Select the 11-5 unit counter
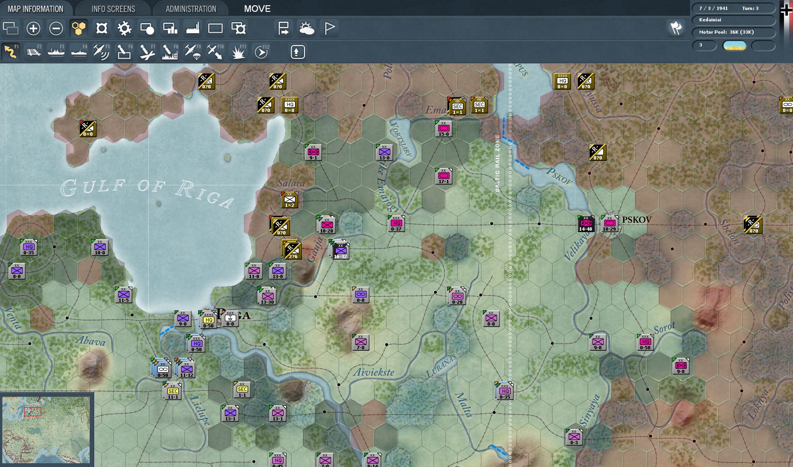This screenshot has height=467, width=793. [124, 295]
